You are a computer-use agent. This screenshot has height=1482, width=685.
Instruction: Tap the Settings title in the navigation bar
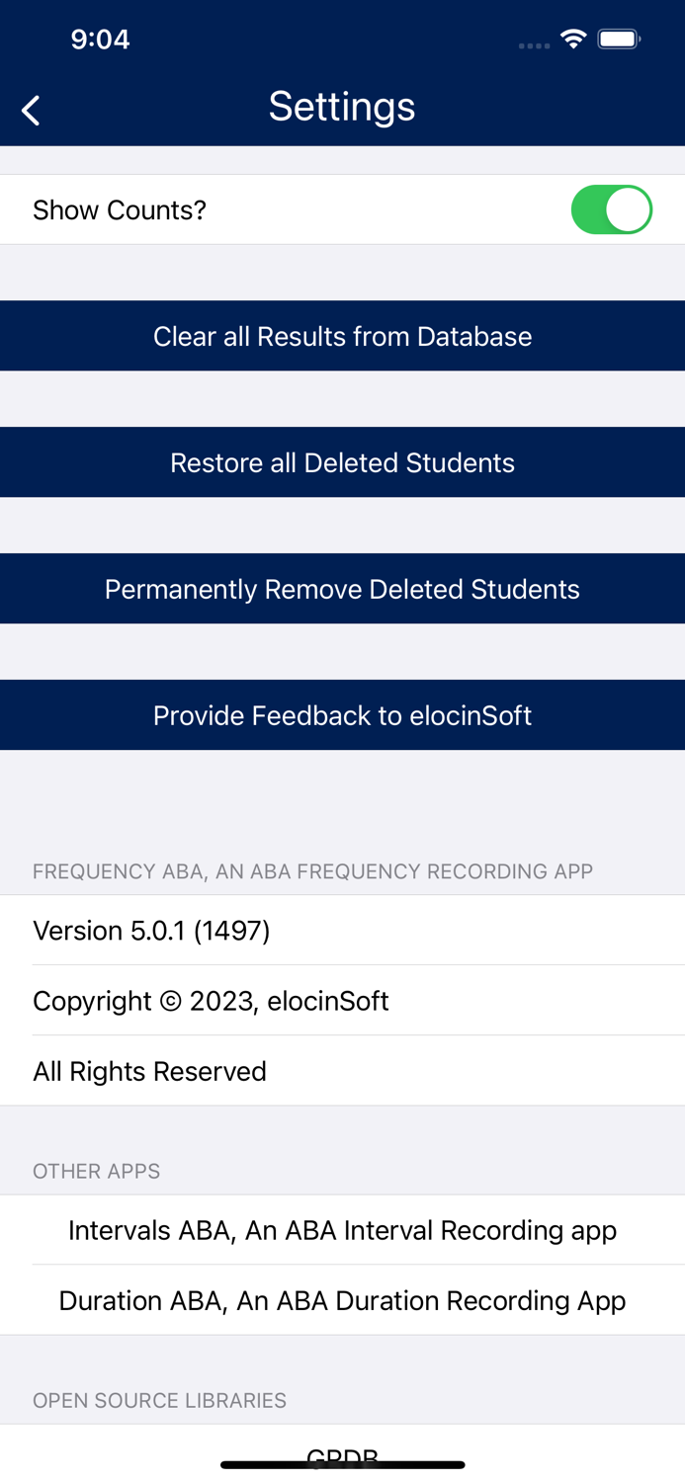pos(342,107)
